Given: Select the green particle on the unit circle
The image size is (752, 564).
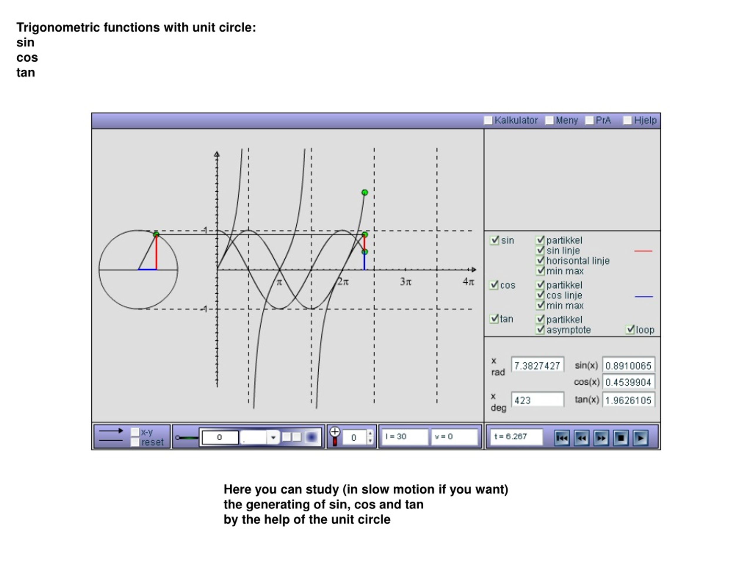Looking at the screenshot, I should pos(156,235).
